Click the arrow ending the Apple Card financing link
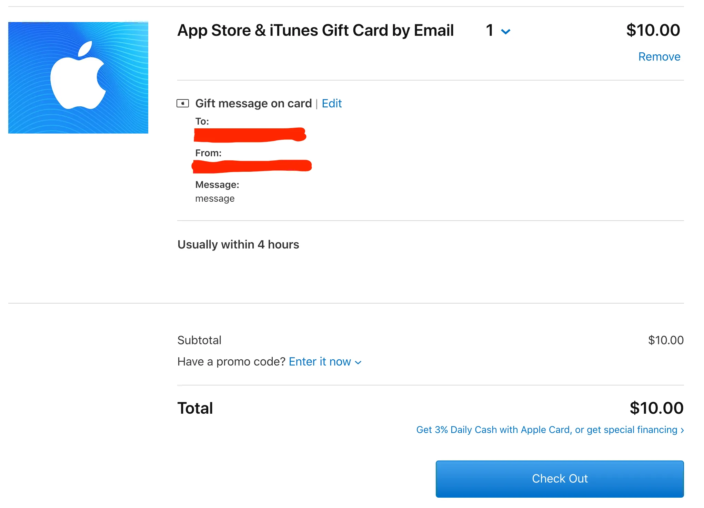The height and width of the screenshot is (508, 704). point(682,430)
